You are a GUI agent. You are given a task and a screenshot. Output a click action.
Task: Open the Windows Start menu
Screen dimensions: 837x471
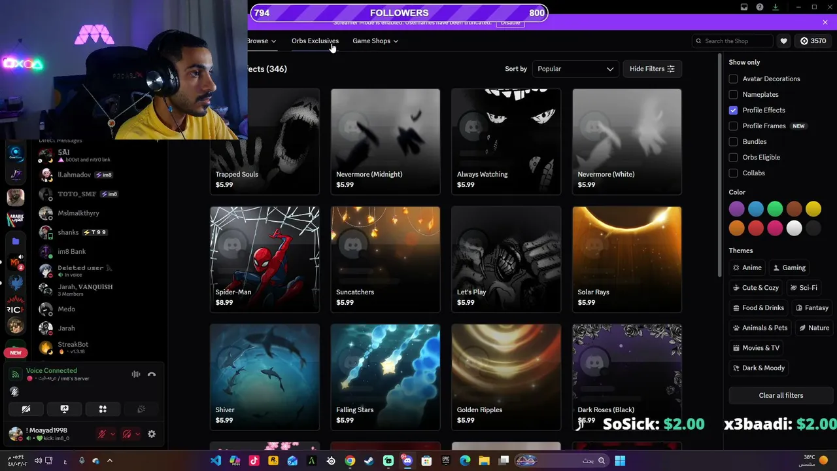620,461
